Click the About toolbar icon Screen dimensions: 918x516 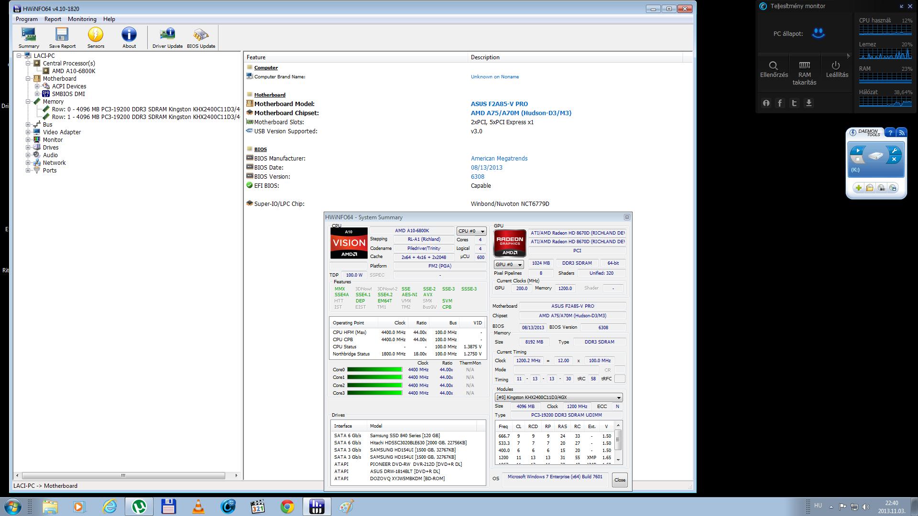click(129, 38)
